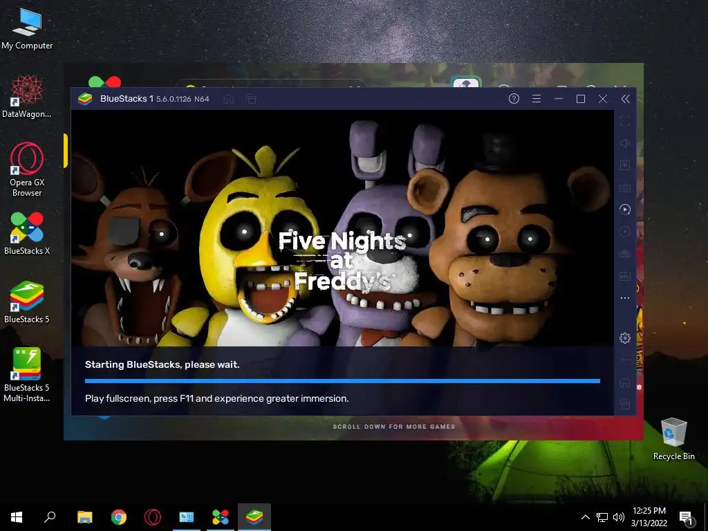
Task: Click 'Starting BlueStacks, please wait.' text
Action: 162,364
